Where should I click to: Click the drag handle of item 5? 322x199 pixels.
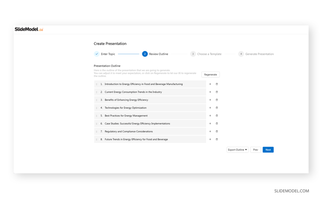pos(97,116)
